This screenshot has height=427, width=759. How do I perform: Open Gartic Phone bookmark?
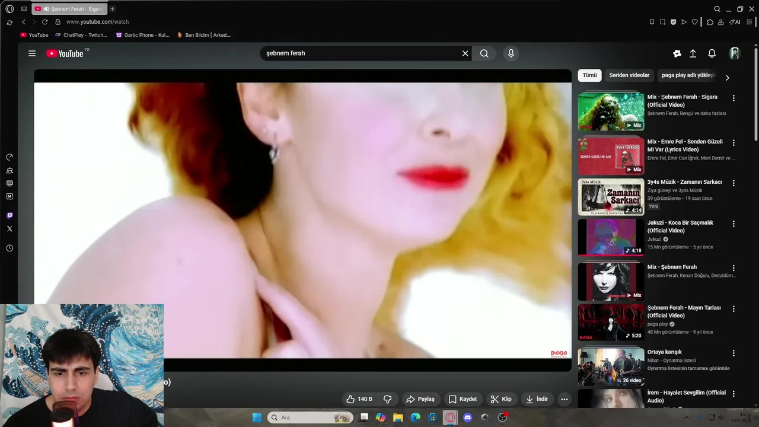point(142,35)
